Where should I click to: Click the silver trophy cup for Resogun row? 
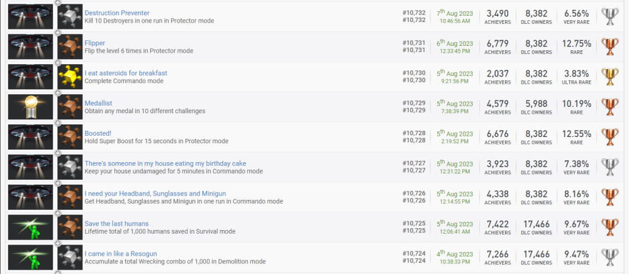coord(610,258)
